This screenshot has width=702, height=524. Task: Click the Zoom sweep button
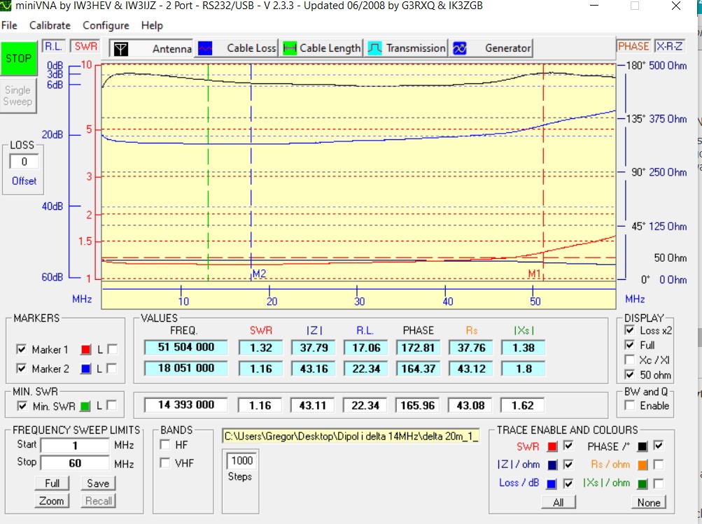point(52,501)
